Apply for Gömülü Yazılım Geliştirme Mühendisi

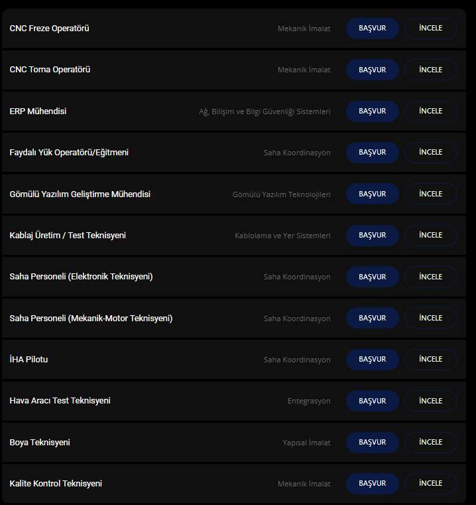(372, 194)
